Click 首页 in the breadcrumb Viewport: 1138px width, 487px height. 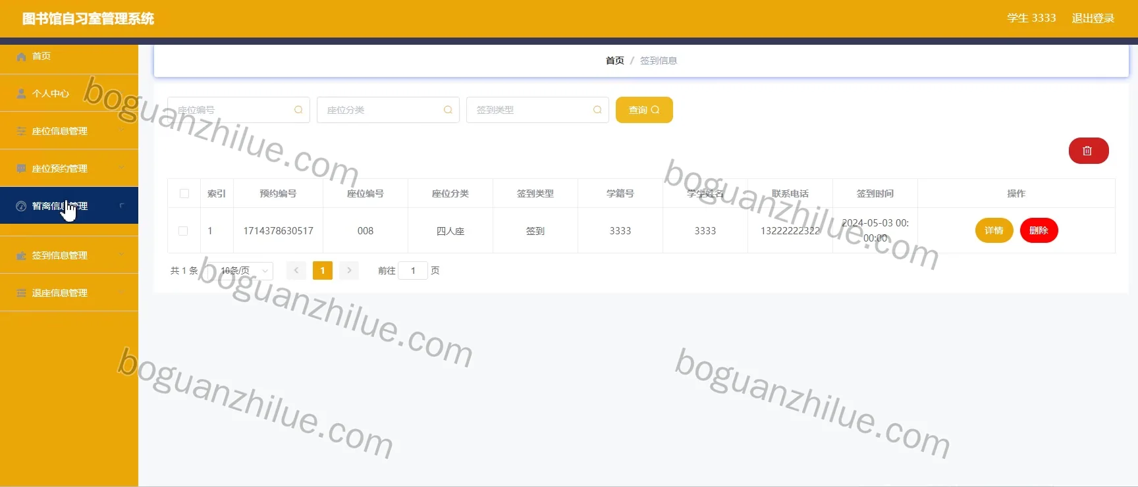tap(615, 61)
